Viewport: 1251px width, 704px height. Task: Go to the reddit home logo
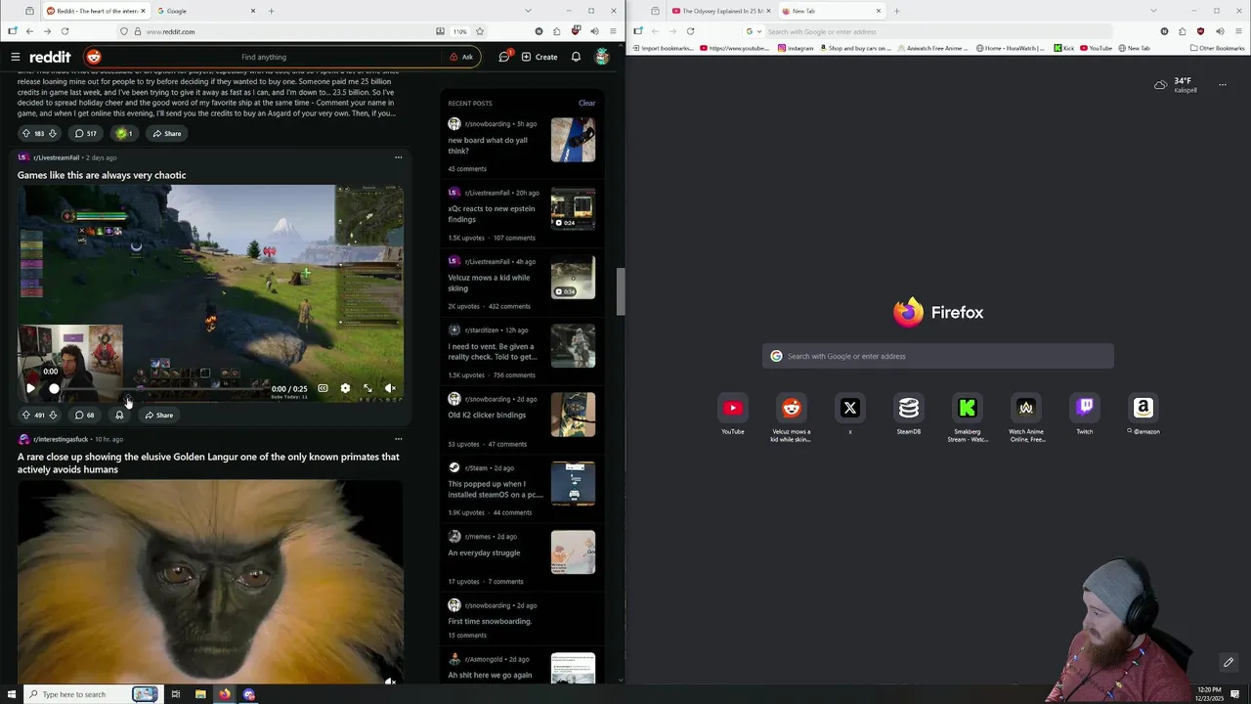[x=41, y=57]
